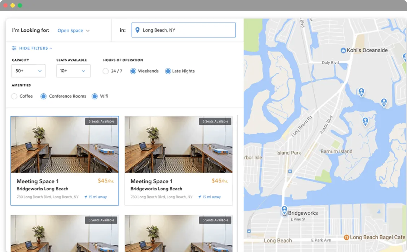
Task: Collapse filters with Hide Filters
Action: [x=32, y=48]
